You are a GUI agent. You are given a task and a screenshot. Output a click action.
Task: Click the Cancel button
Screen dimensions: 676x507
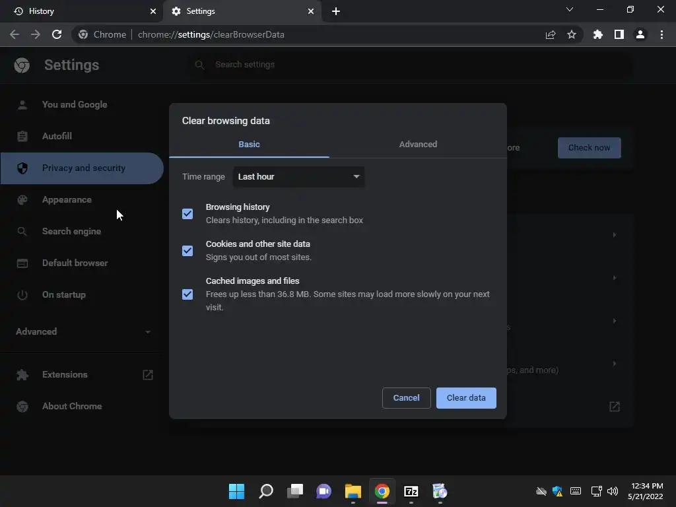(x=406, y=398)
